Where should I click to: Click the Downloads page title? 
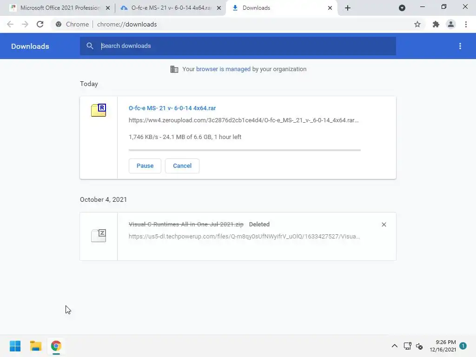click(30, 46)
